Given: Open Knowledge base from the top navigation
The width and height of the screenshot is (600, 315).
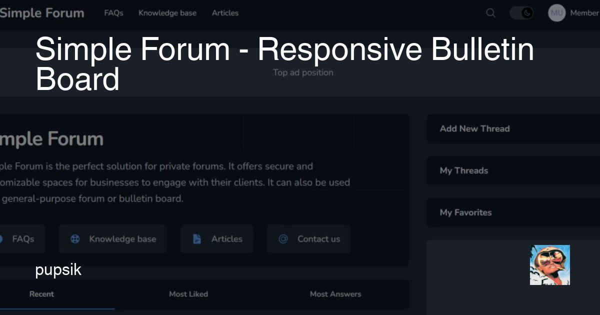Looking at the screenshot, I should tap(167, 13).
